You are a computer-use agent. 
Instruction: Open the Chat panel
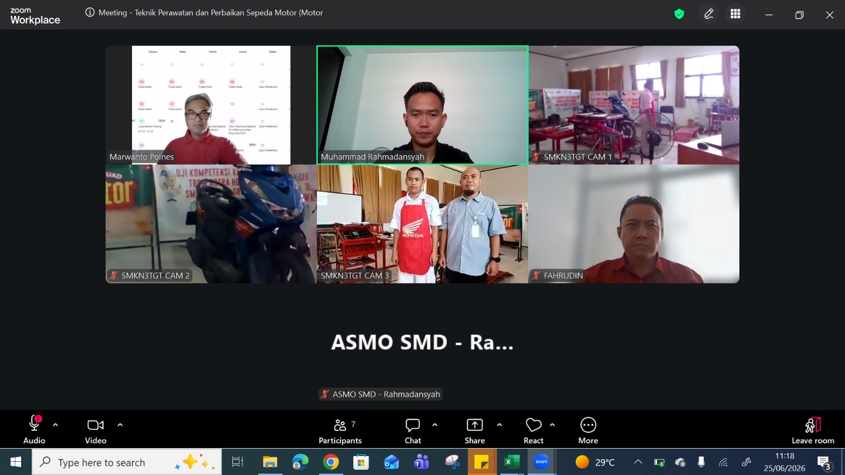[413, 430]
